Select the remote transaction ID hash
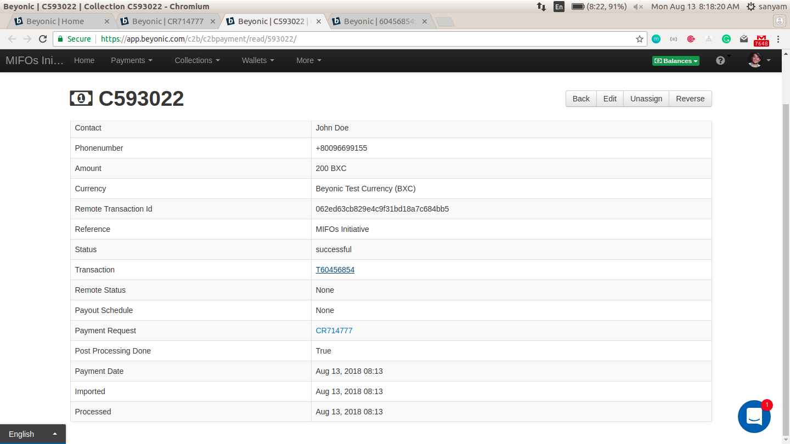This screenshot has height=444, width=790. (x=382, y=209)
